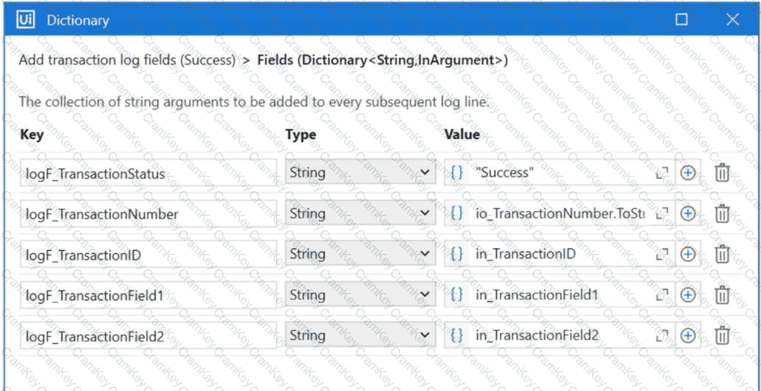This screenshot has width=761, height=391.
Task: Add a row after logF_TransactionNumber using plus icon
Action: point(688,213)
